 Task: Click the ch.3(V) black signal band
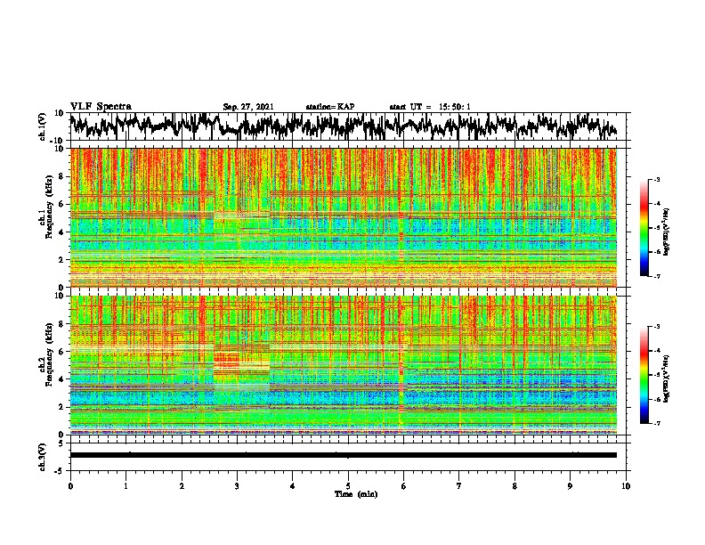coord(344,455)
